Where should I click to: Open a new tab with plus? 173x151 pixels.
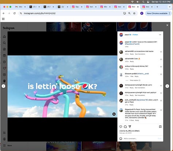[157, 7]
